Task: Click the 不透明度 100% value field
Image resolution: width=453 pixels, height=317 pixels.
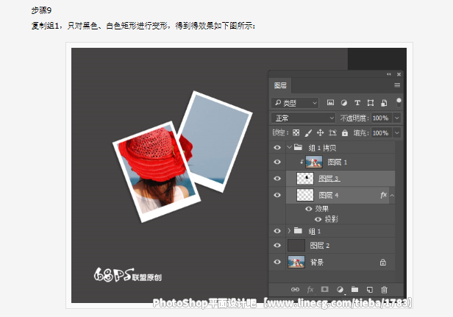Action: 382,118
